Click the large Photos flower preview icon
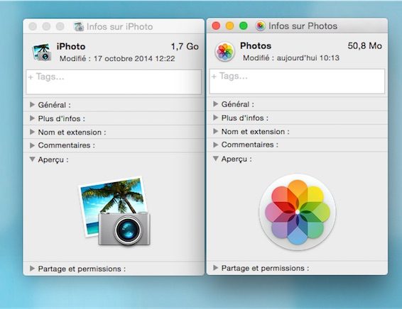Image resolution: width=402 pixels, height=309 pixels. [298, 212]
